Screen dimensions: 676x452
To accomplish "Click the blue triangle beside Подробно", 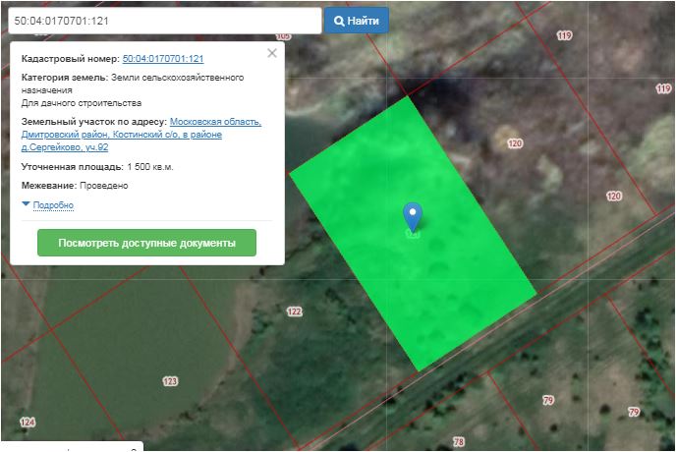I will coord(26,204).
